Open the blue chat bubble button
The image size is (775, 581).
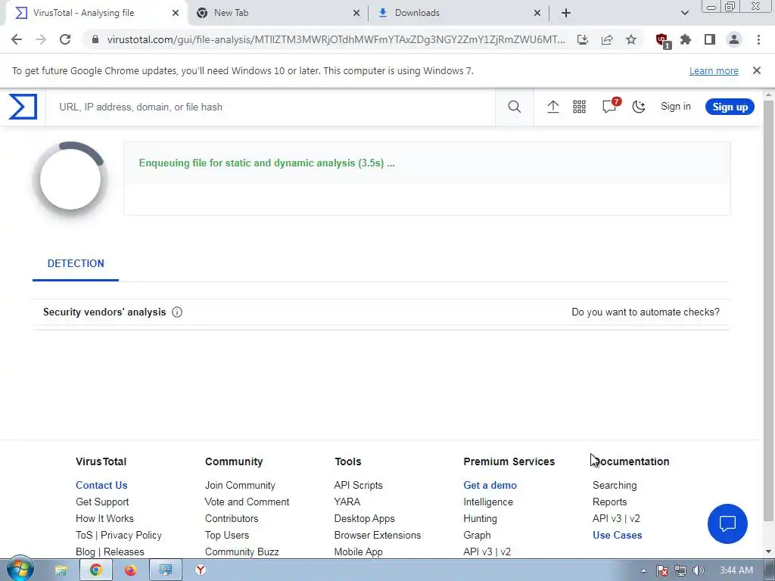[727, 524]
